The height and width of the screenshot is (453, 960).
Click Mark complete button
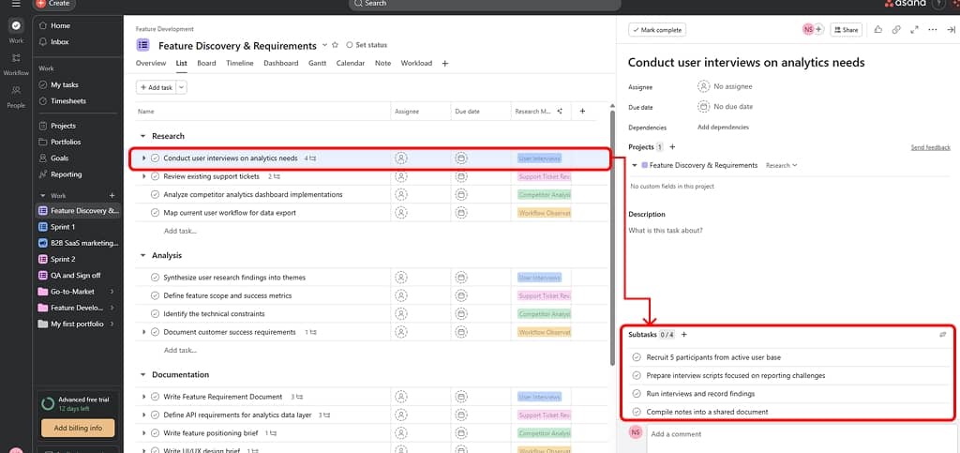pyautogui.click(x=657, y=29)
